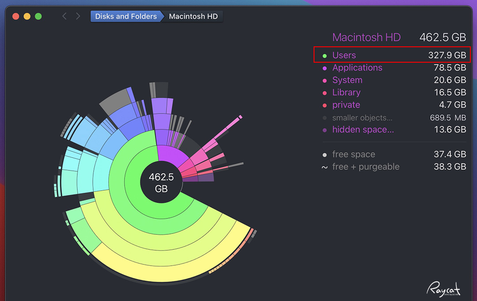
Task: Go back with the left arrow
Action: pyautogui.click(x=64, y=16)
